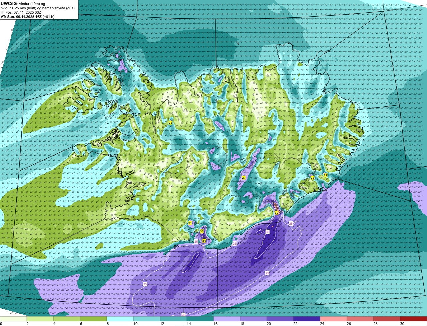Select the 26–28 m/s salmon legend swatch
Screen dimensions: 427x326
tap(360, 319)
